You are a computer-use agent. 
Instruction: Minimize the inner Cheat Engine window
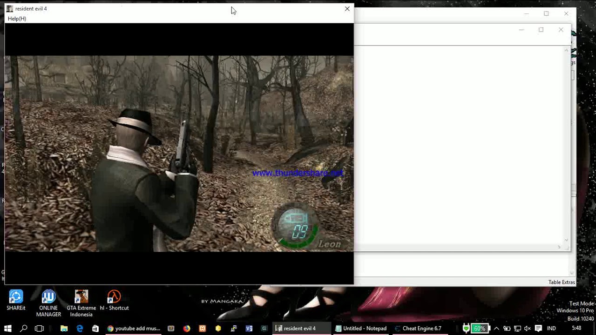click(521, 30)
